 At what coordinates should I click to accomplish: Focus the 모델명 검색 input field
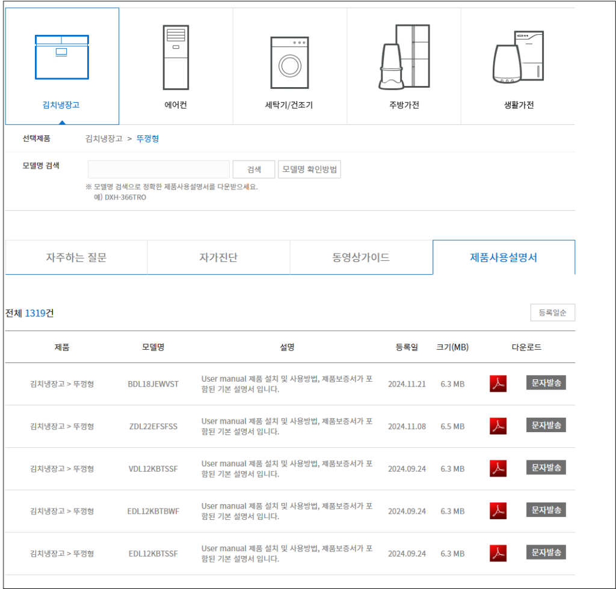pos(159,169)
